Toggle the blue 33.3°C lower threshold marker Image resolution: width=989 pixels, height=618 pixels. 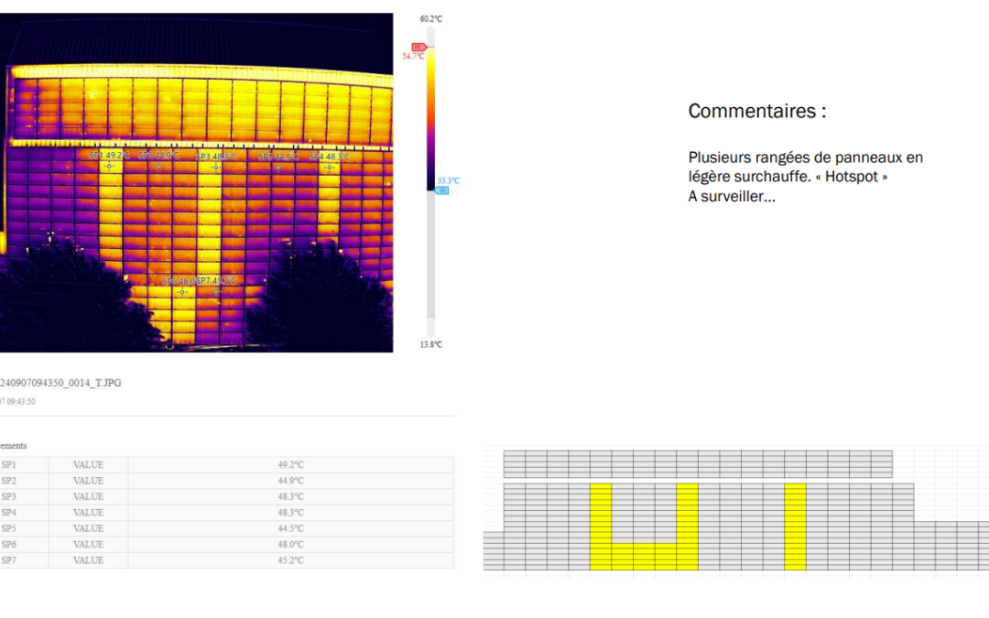pos(441,190)
